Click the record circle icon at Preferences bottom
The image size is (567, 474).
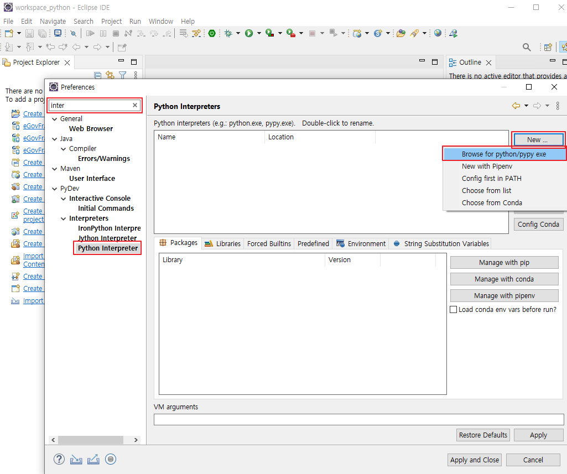tap(110, 459)
